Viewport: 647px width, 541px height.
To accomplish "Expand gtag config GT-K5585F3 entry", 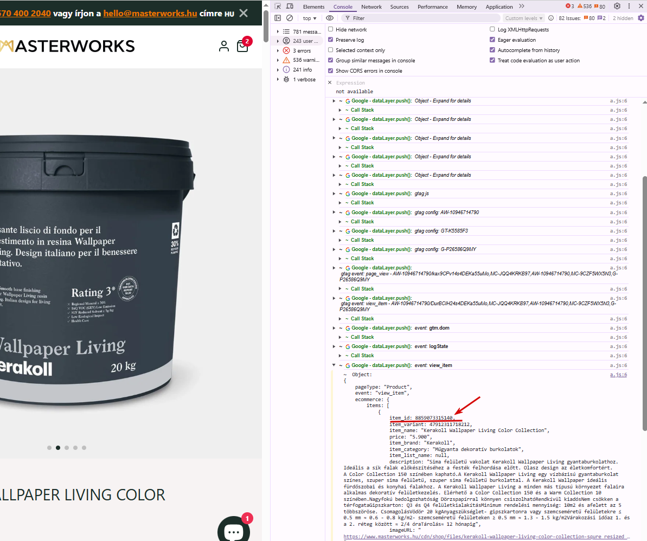I will pos(334,231).
